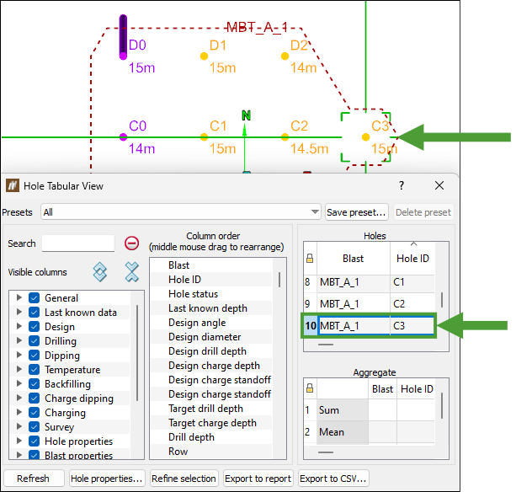Toggle the Survey columns checkbox
This screenshot has height=492, width=532.
click(34, 426)
